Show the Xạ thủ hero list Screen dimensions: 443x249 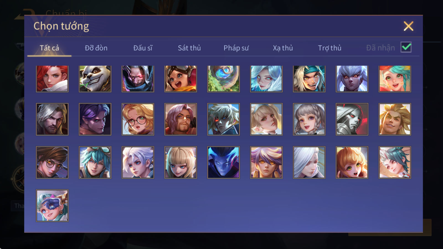283,48
